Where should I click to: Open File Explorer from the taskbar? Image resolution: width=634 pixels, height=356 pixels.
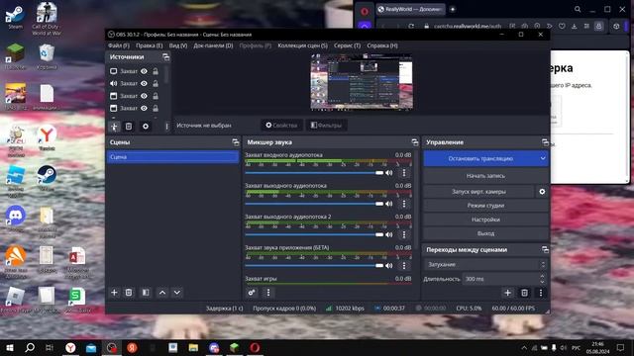(x=193, y=347)
